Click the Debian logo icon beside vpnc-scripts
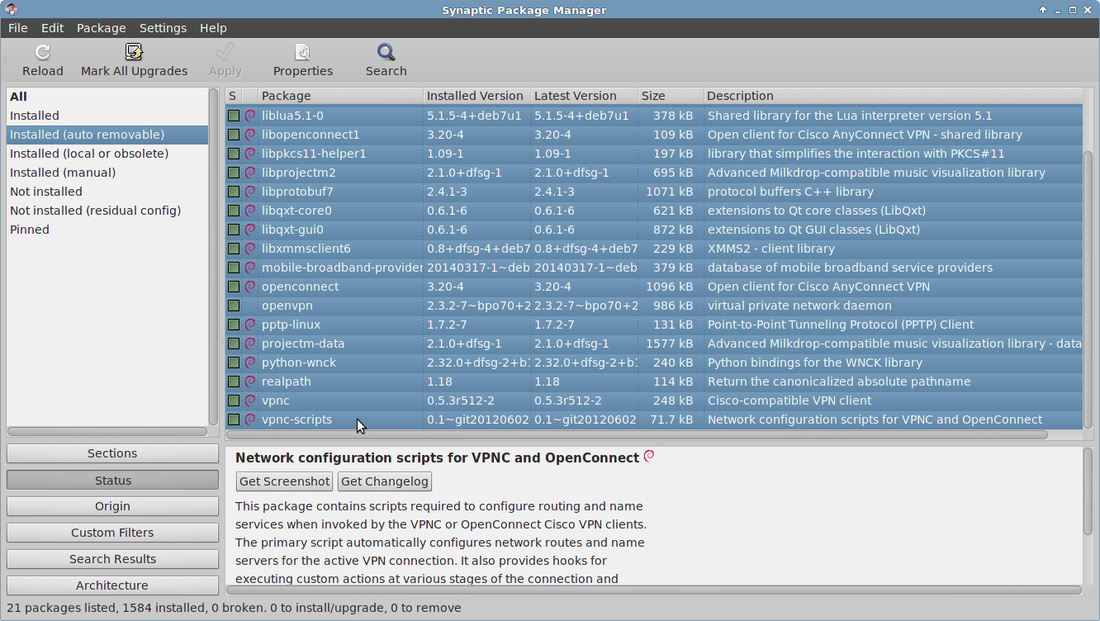Viewport: 1100px width, 621px height. (x=250, y=420)
